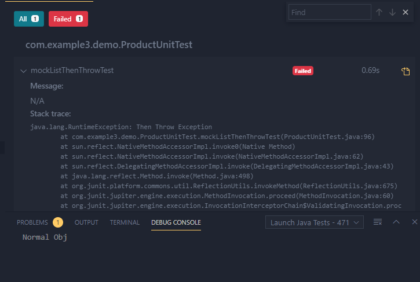Click the ReflectionUtils.java:675 stack line
420x282 pixels.
(x=229, y=186)
